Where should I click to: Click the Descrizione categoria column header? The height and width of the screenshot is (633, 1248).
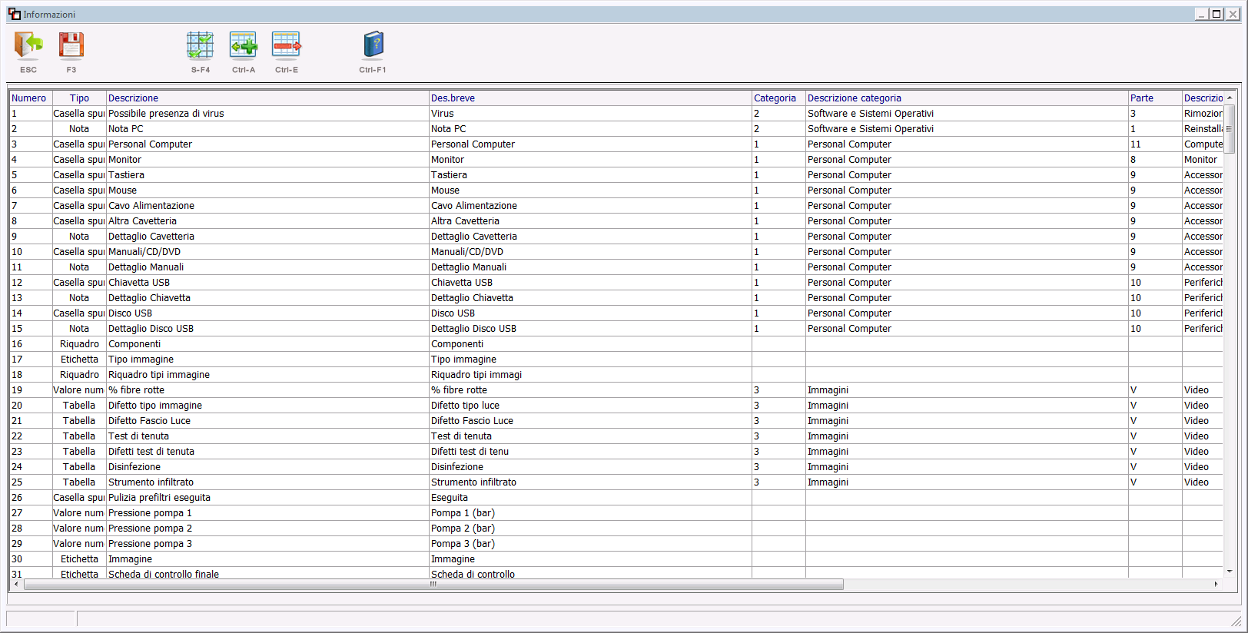point(967,98)
